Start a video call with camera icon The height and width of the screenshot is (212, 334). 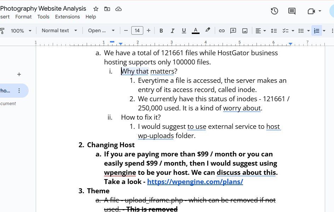311,11
